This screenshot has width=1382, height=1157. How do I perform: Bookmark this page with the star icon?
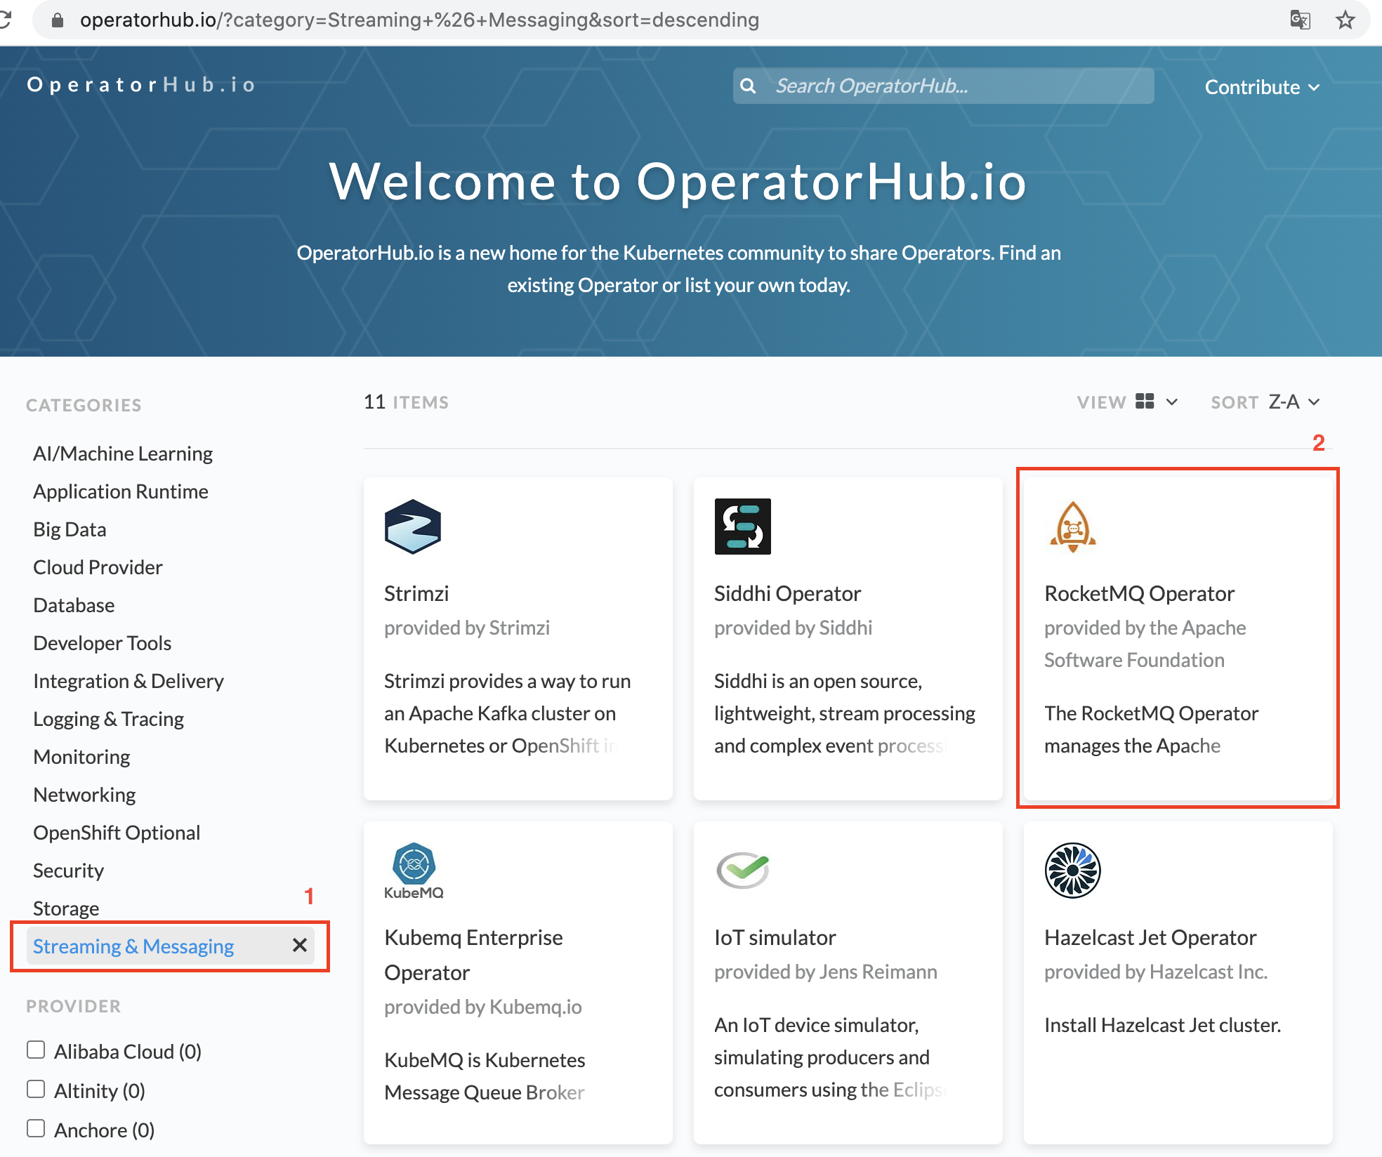1345,20
